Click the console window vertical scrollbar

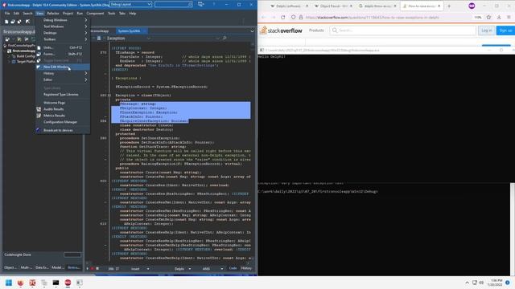pos(513,229)
